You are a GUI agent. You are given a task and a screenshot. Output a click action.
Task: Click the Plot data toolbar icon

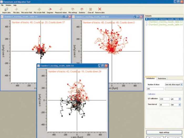[16, 9]
